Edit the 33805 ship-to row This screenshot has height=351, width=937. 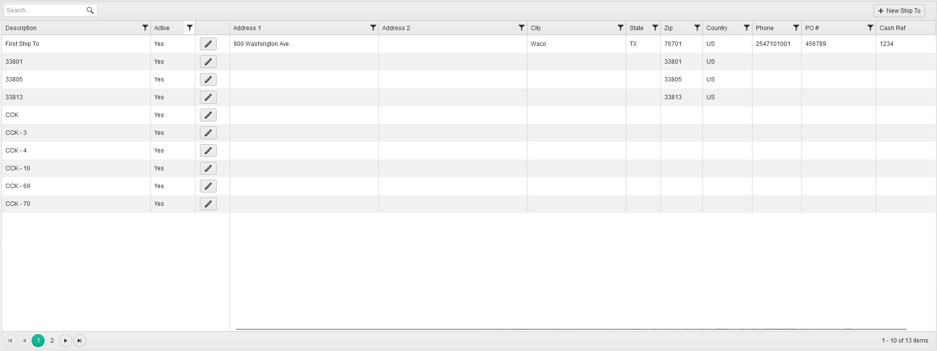[x=208, y=79]
